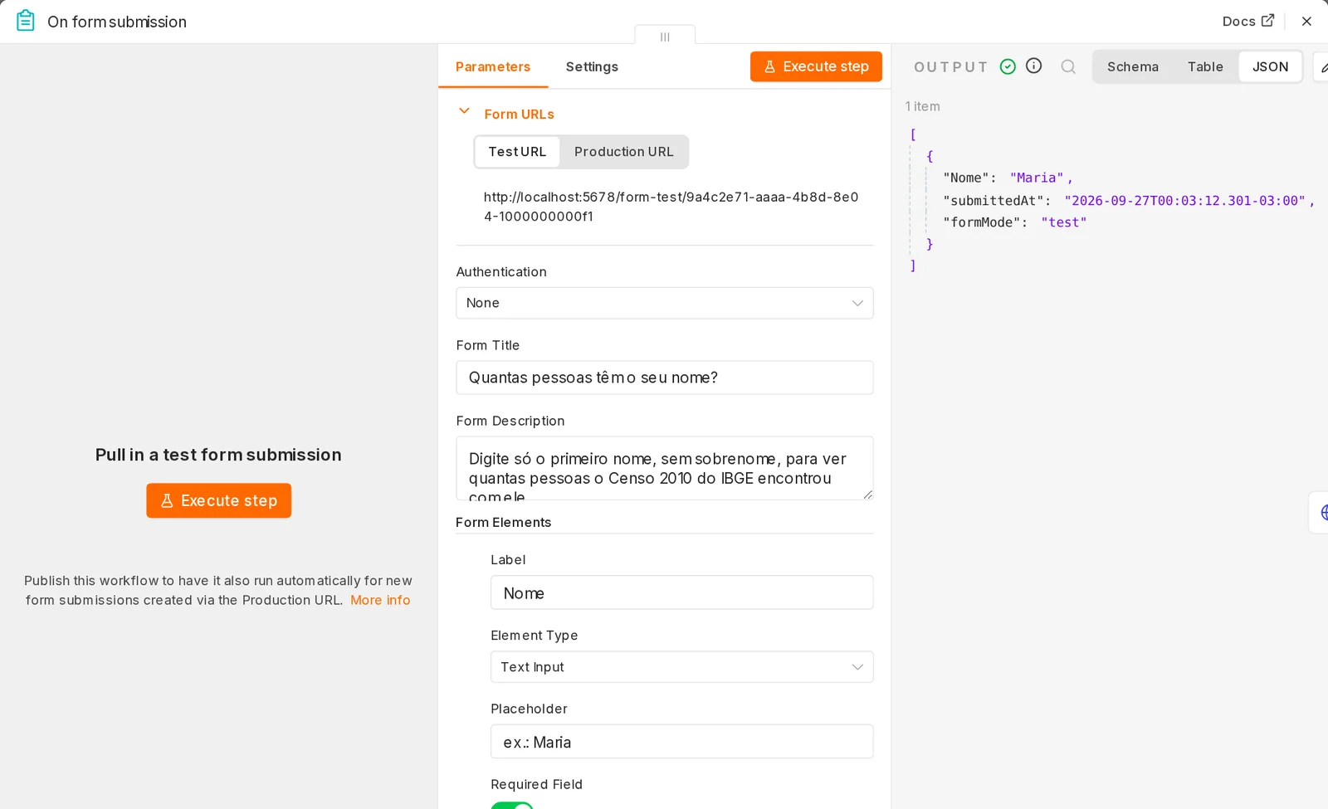Screen dimensions: 1328x809
Task: Switch to the Parameters tab
Action: [492, 66]
